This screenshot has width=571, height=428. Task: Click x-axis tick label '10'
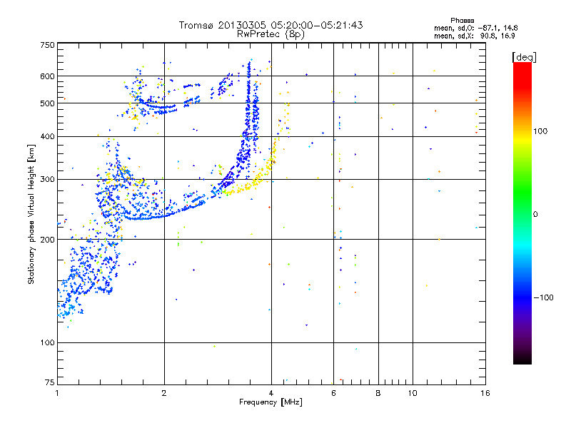pos(413,393)
